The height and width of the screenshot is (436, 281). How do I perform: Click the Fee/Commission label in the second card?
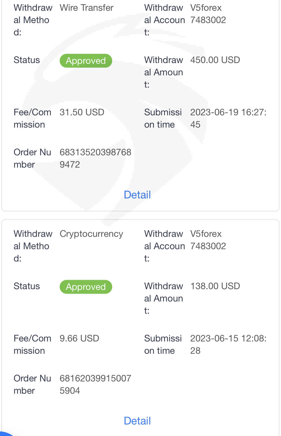click(x=32, y=345)
